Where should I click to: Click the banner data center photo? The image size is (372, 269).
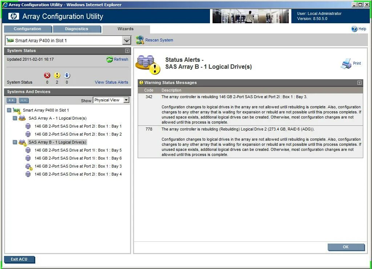(x=251, y=16)
